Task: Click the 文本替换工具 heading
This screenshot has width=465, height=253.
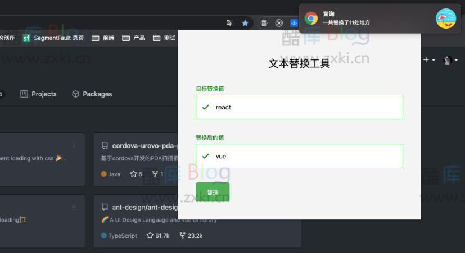Action: [x=299, y=63]
